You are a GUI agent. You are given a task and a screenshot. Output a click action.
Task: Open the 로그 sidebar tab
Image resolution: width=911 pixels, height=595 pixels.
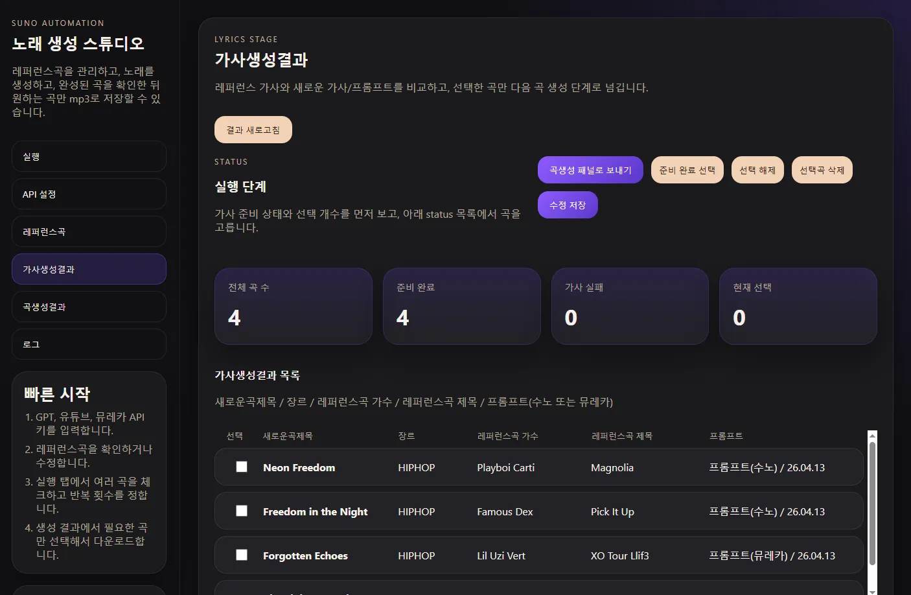pyautogui.click(x=89, y=345)
